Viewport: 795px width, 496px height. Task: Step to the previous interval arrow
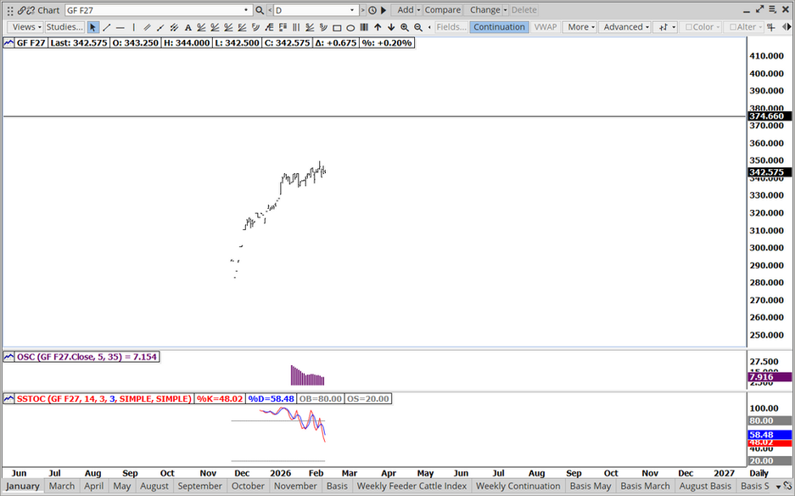click(269, 10)
